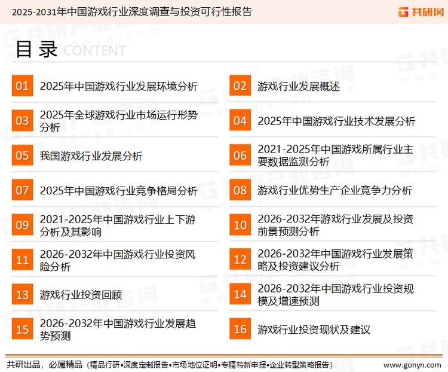Click the orange 16 number box
The image size is (448, 372).
tap(240, 329)
